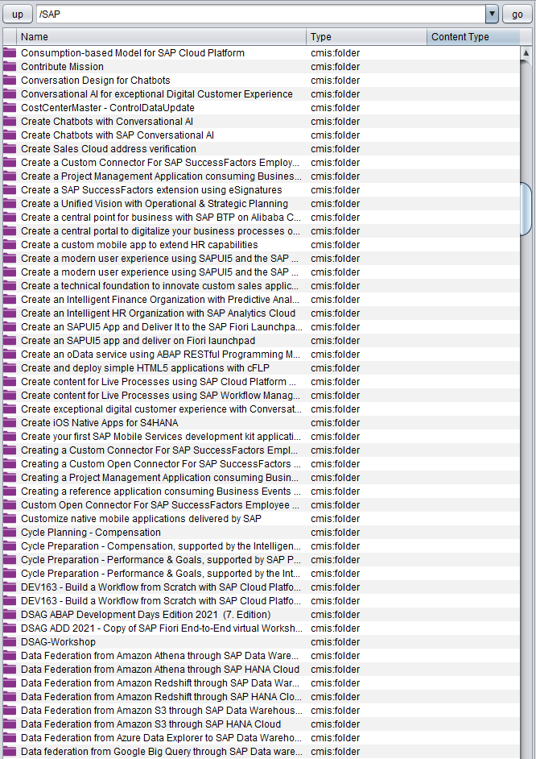This screenshot has height=759, width=536.
Task: Click the 'up' navigation button
Action: pos(18,14)
